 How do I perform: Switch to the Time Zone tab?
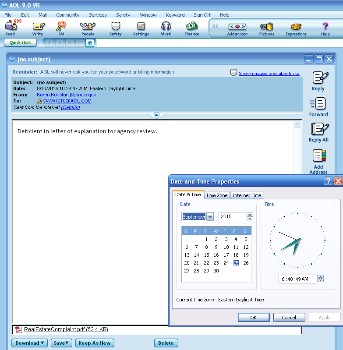[x=217, y=195]
